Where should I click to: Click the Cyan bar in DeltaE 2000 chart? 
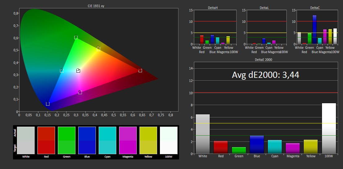coord(275,147)
